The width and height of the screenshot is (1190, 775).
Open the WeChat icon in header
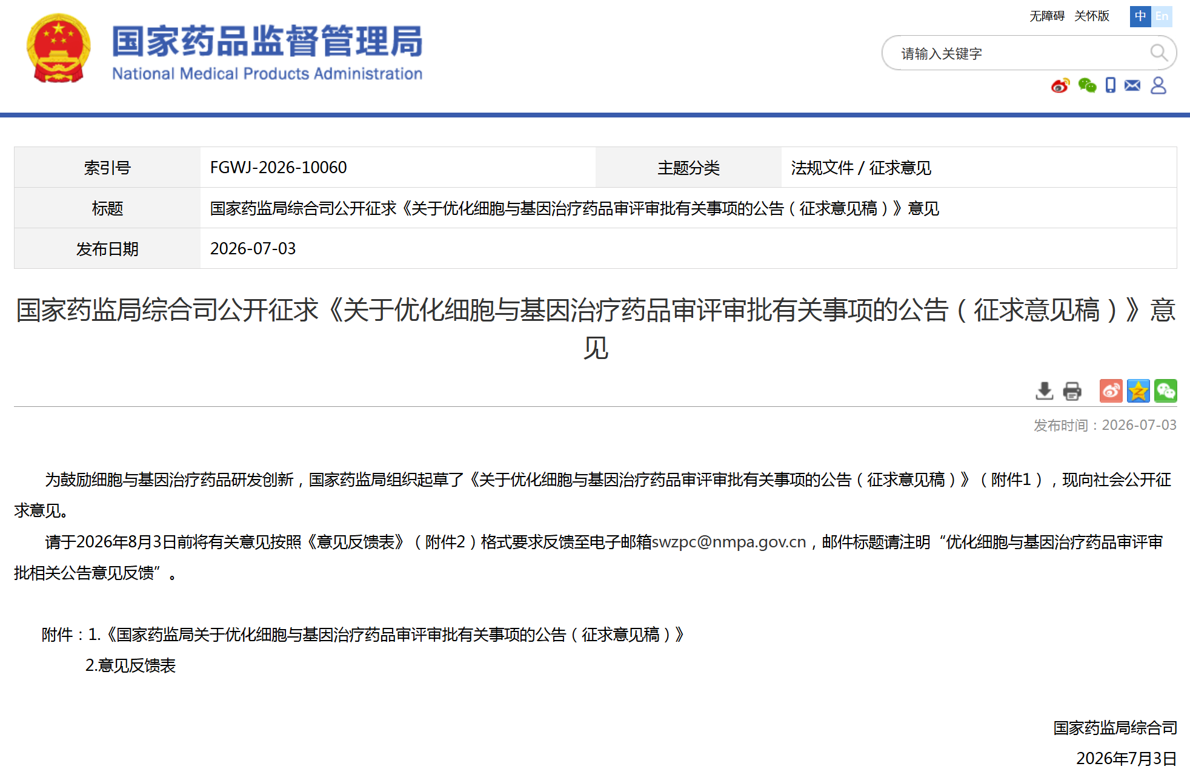(1087, 85)
